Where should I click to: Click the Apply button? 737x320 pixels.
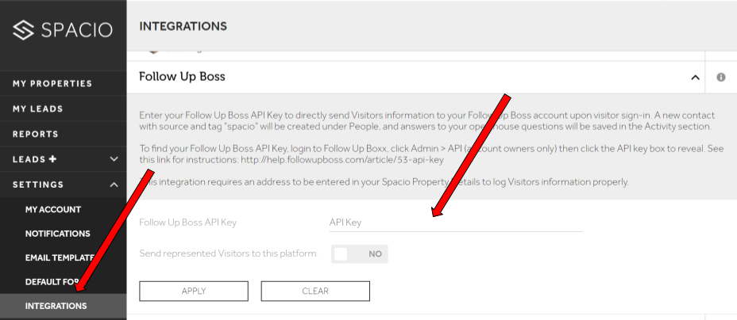point(194,291)
